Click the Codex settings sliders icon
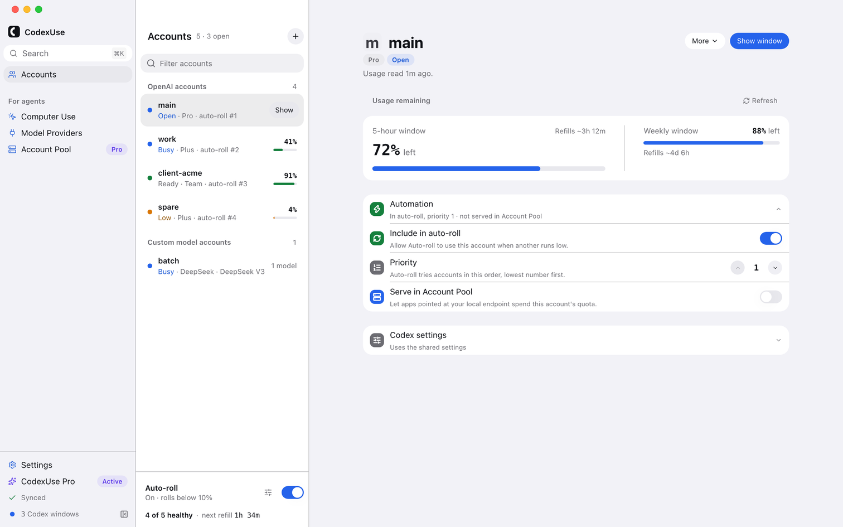 coord(377,340)
